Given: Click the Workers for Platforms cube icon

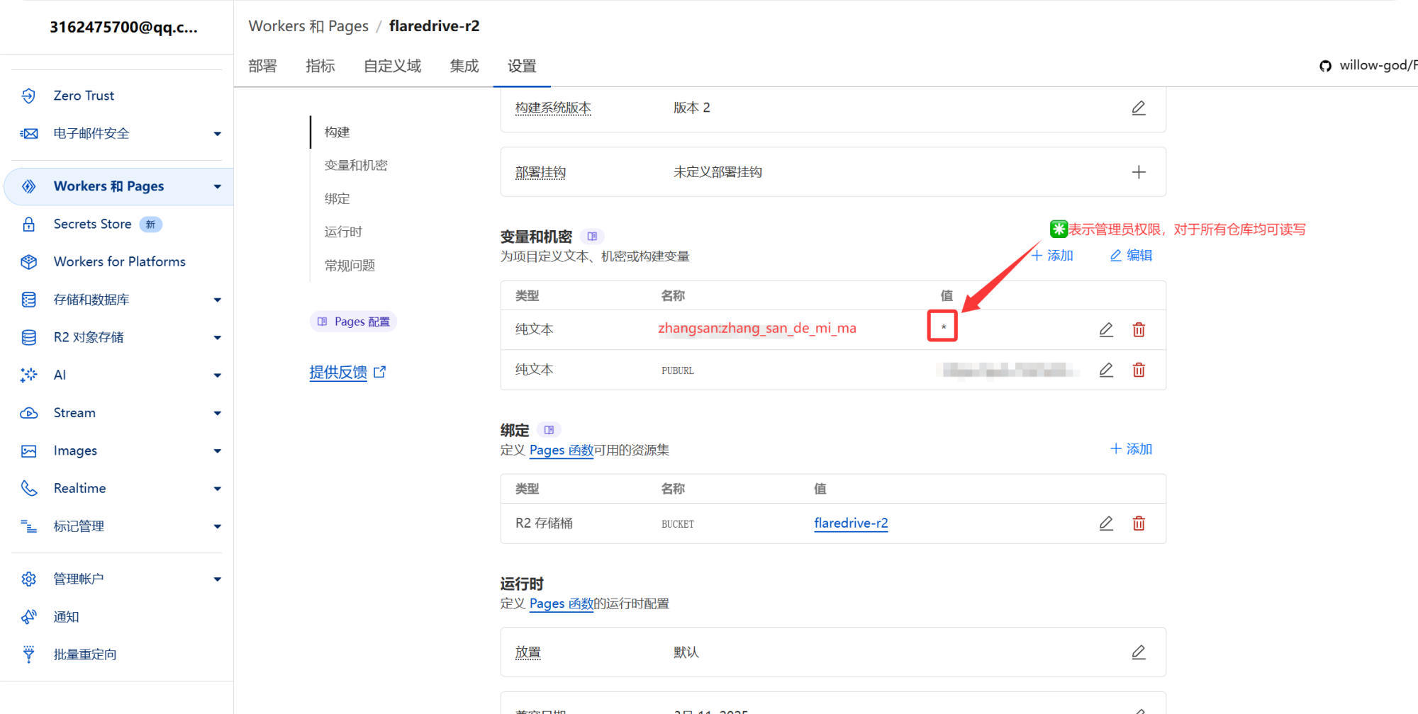Looking at the screenshot, I should [x=28, y=261].
